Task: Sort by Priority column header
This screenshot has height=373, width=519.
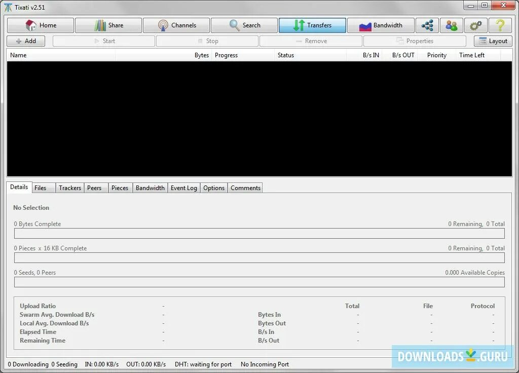Action: click(x=436, y=55)
